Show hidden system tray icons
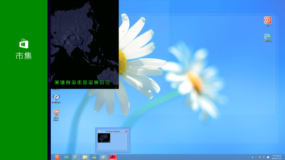Screen dimensions: 285x160 point(249,157)
